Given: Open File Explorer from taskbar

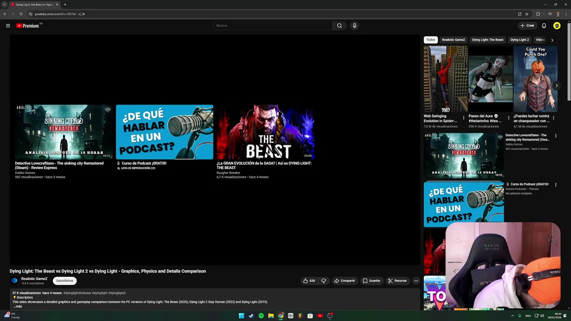Looking at the screenshot, I should [271, 316].
